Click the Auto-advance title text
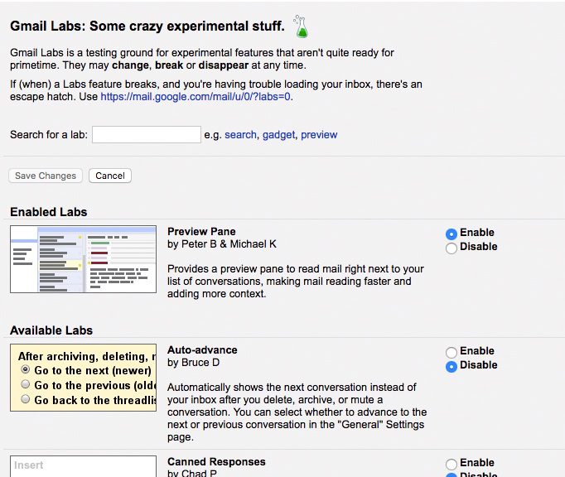565x477 pixels. 202,350
